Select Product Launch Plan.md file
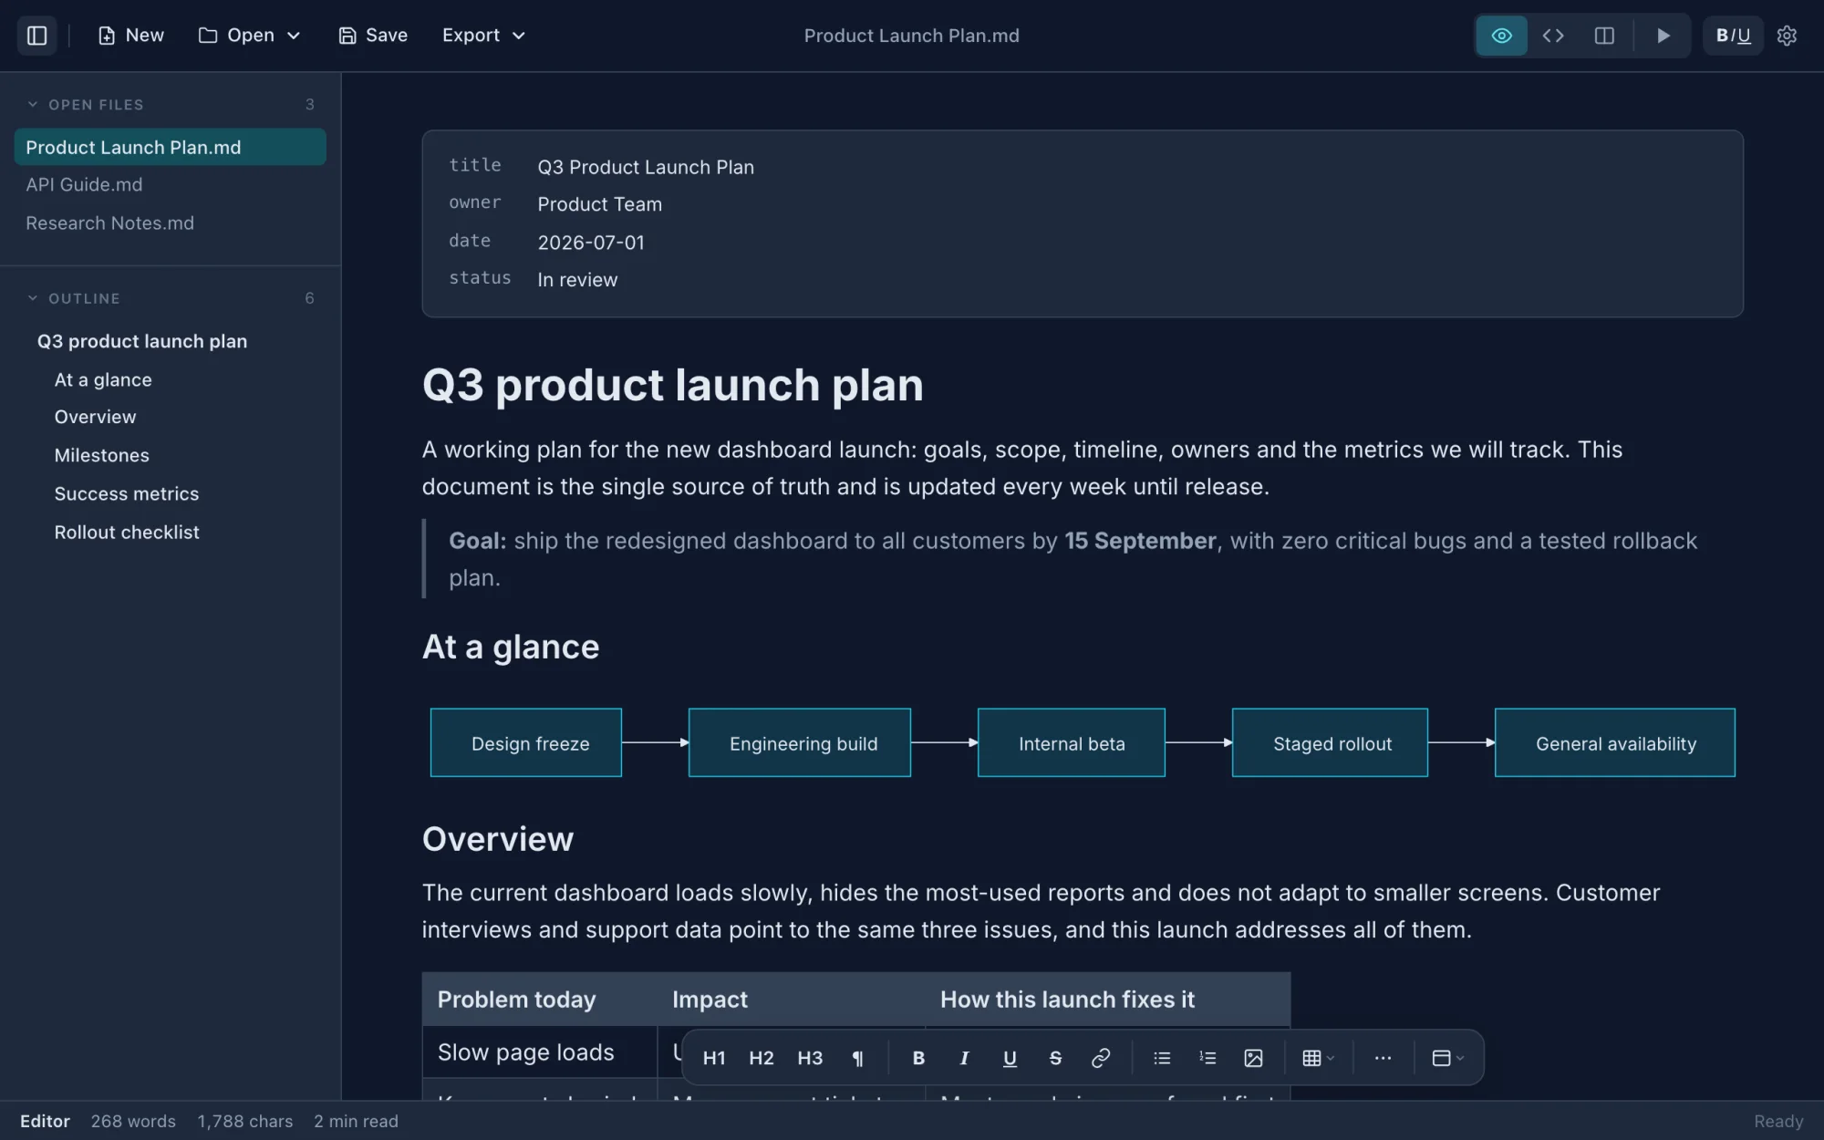Viewport: 1824px width, 1140px height. coord(170,147)
